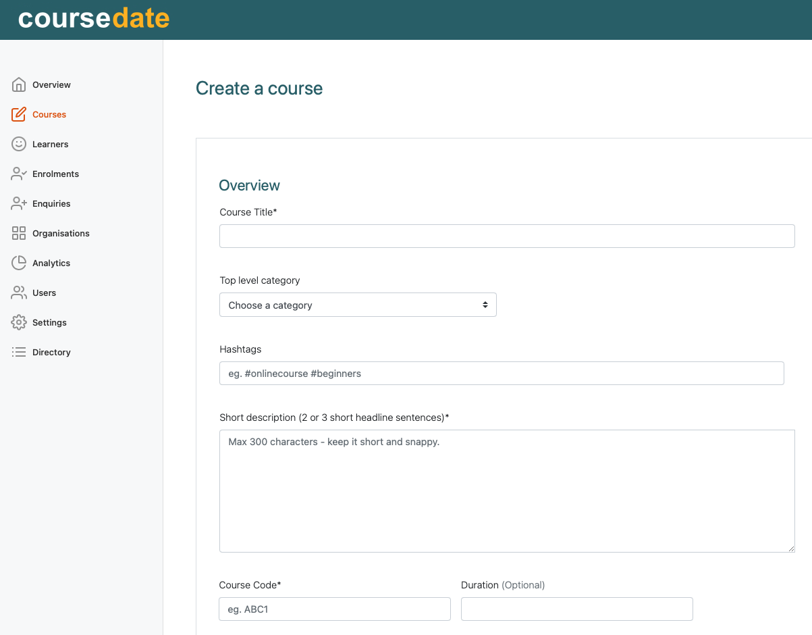812x635 pixels.
Task: Click the Choose a category select arrows
Action: point(485,305)
